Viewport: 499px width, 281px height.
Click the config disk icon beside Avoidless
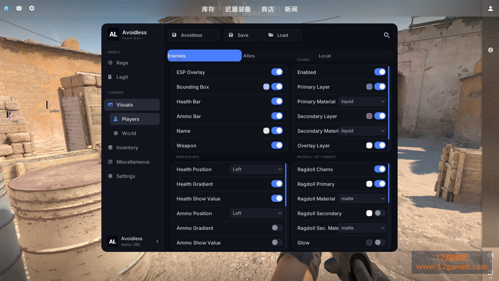[174, 35]
